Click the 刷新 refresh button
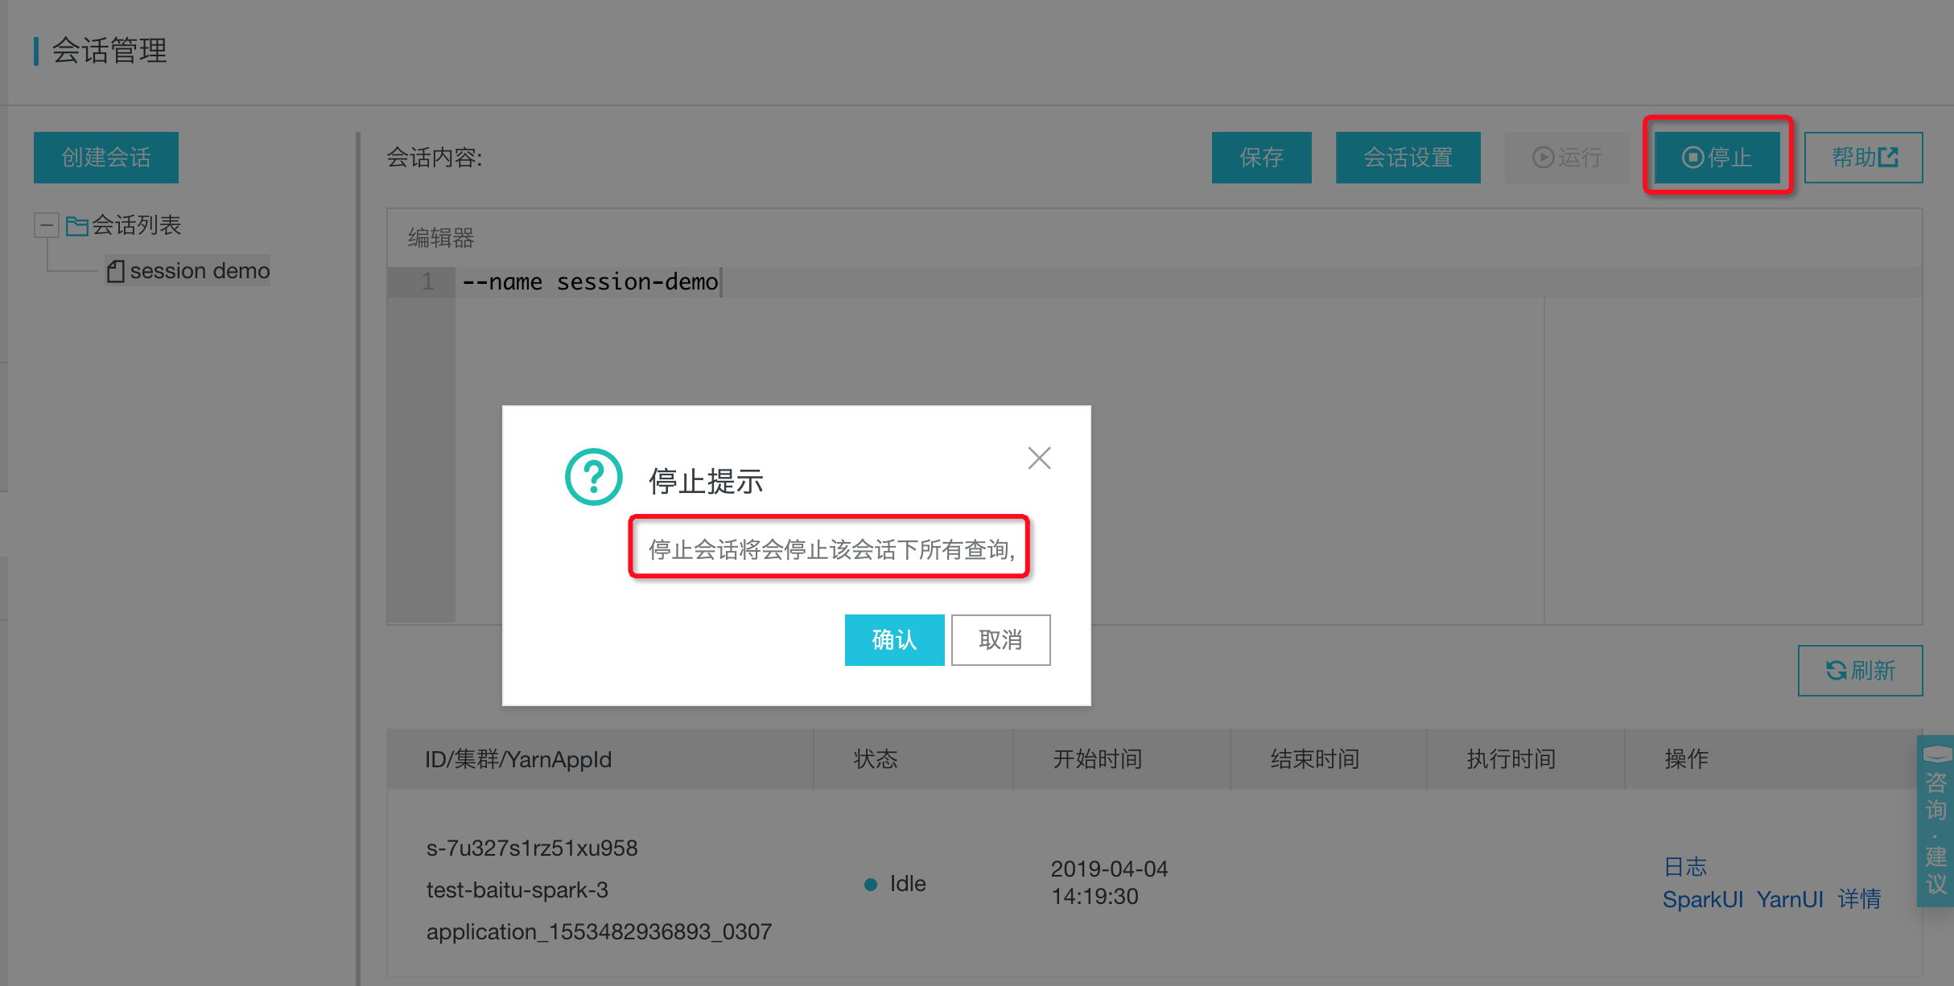The width and height of the screenshot is (1954, 986). (1860, 671)
